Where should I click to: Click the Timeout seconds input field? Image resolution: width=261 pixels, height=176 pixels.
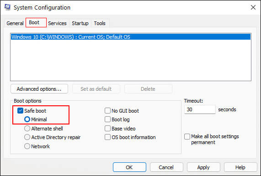(200, 109)
